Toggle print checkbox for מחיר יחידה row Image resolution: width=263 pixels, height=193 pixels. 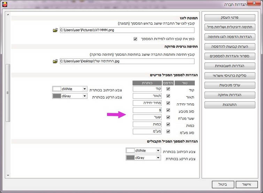(168, 103)
